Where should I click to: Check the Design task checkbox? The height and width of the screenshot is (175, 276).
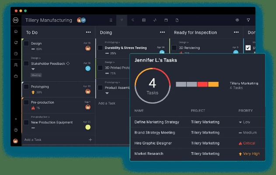pos(26,44)
